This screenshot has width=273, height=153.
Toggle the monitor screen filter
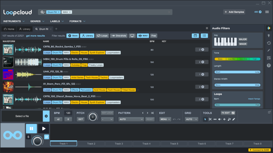click(x=132, y=36)
